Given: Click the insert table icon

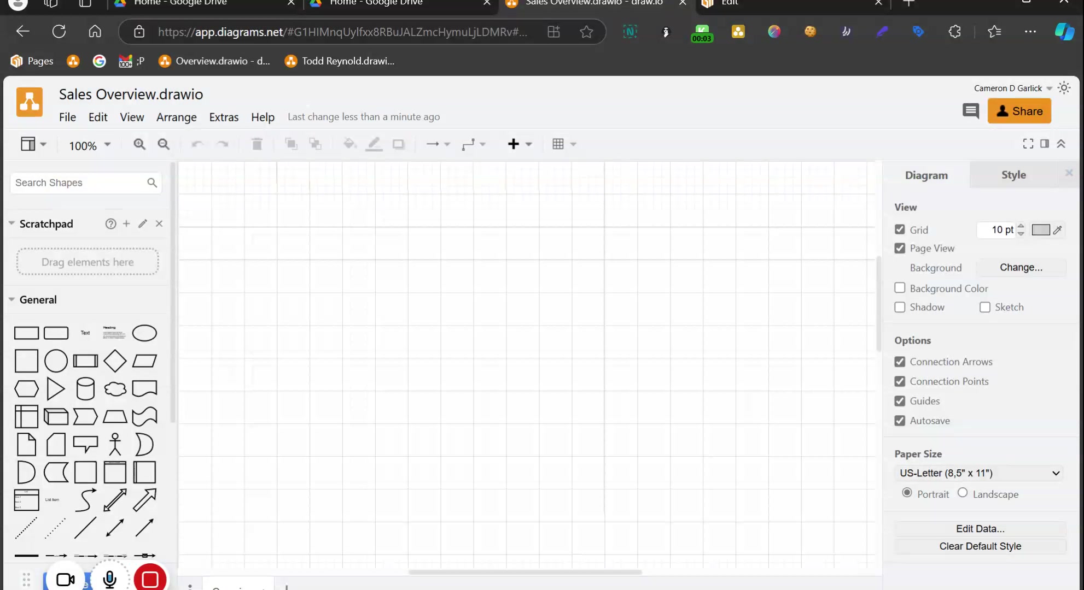Looking at the screenshot, I should pyautogui.click(x=558, y=144).
